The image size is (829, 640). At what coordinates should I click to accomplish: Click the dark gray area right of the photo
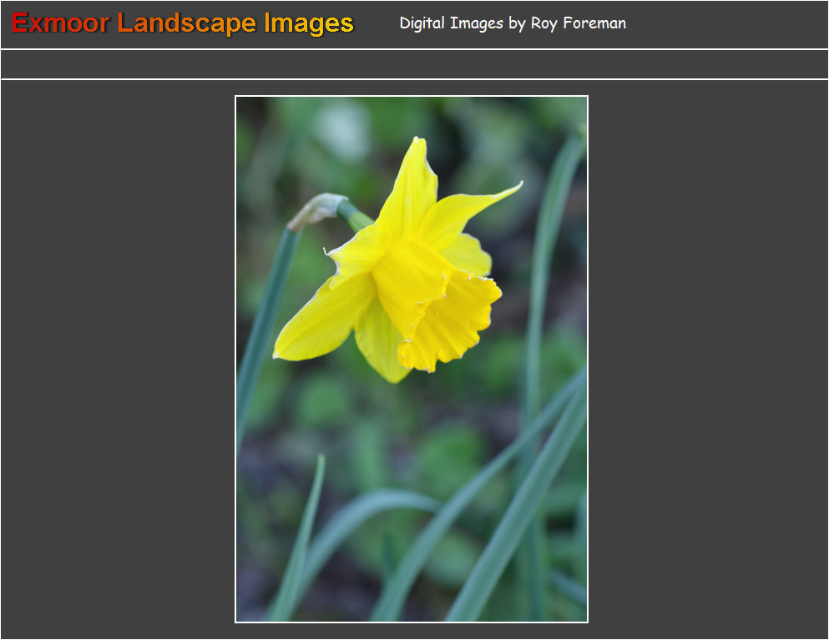pyautogui.click(x=708, y=359)
